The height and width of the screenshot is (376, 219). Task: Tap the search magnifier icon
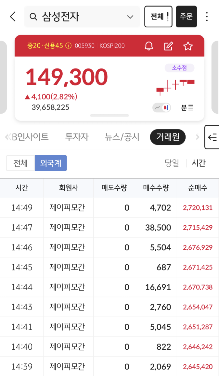(33, 17)
